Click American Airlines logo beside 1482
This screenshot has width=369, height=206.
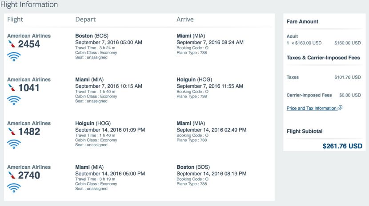tap(12, 132)
